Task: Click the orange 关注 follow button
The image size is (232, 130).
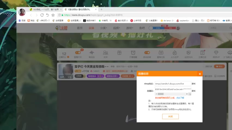Action: coord(219,66)
